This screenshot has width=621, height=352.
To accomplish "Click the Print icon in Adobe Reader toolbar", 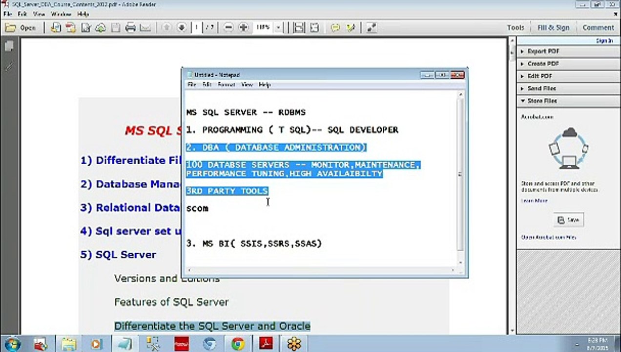I will click(x=130, y=28).
